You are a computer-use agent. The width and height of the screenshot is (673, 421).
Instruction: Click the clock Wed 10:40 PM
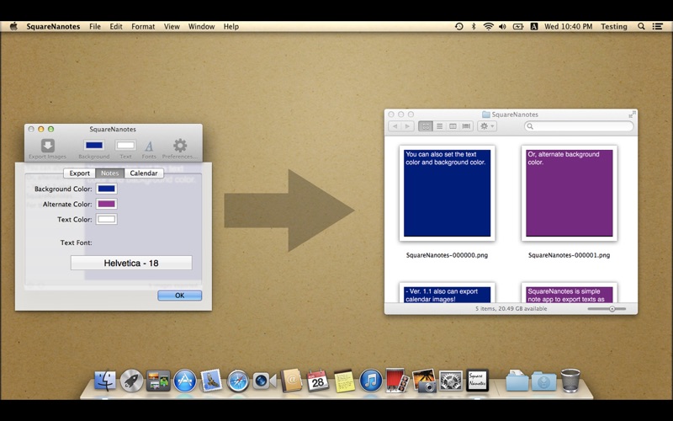click(569, 26)
